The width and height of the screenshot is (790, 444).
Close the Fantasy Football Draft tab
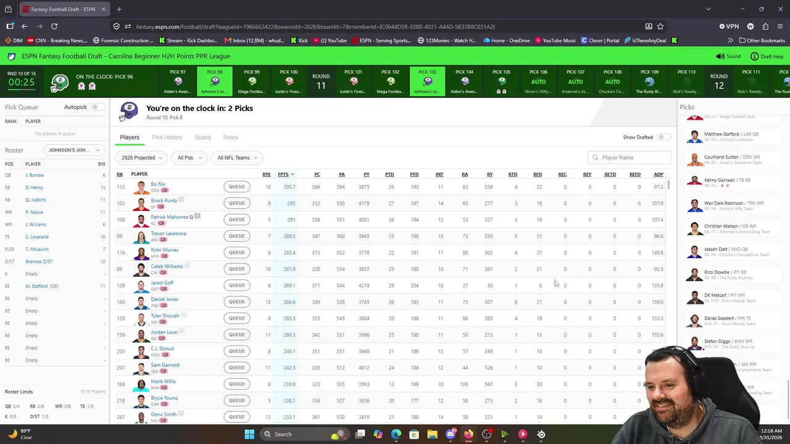(103, 9)
